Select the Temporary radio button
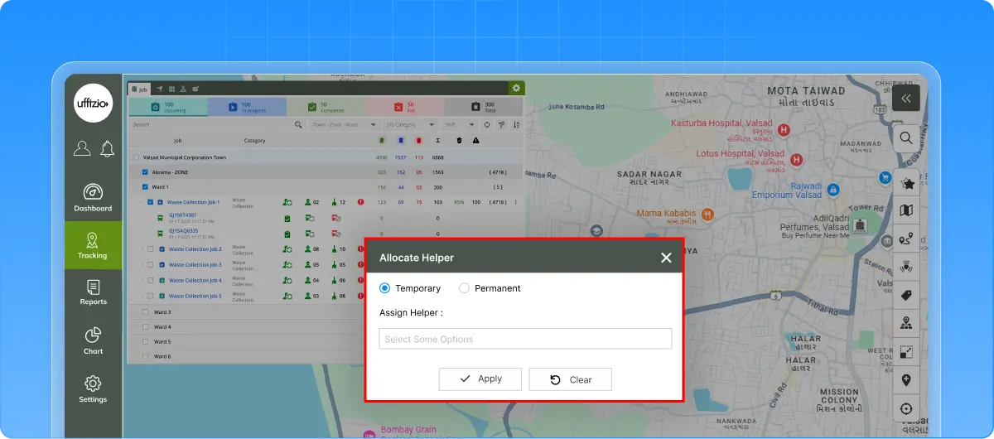Image resolution: width=994 pixels, height=439 pixels. [x=384, y=288]
